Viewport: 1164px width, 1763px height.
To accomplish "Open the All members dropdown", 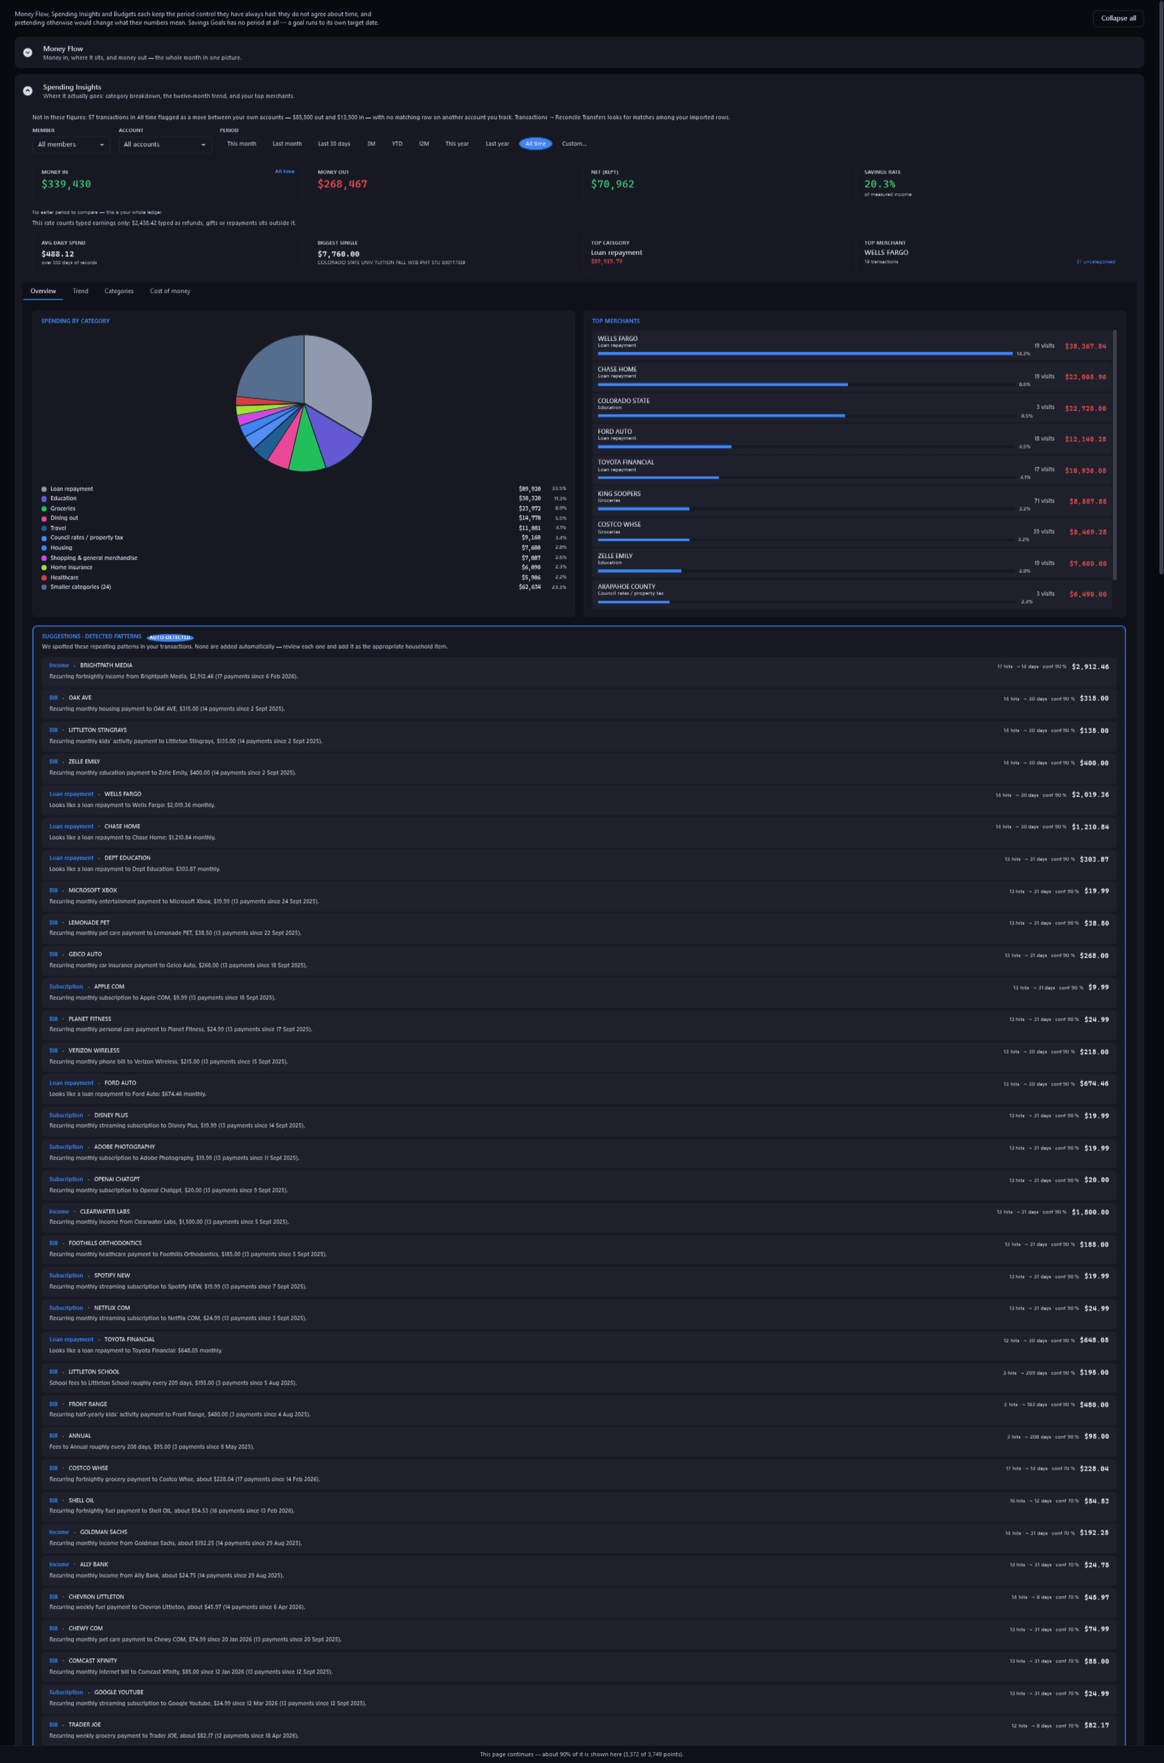I will tap(71, 145).
